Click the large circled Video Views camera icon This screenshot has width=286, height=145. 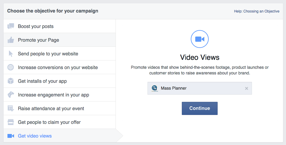(199, 39)
